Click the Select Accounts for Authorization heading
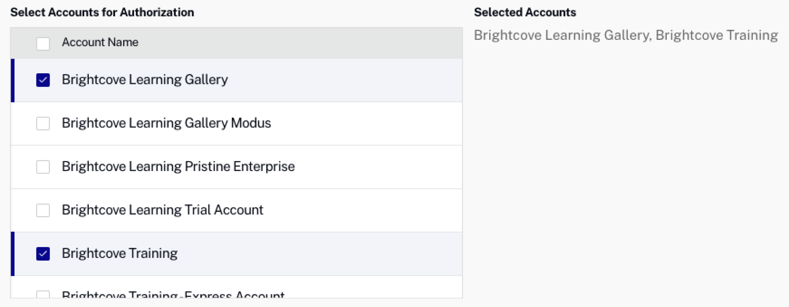 point(103,12)
